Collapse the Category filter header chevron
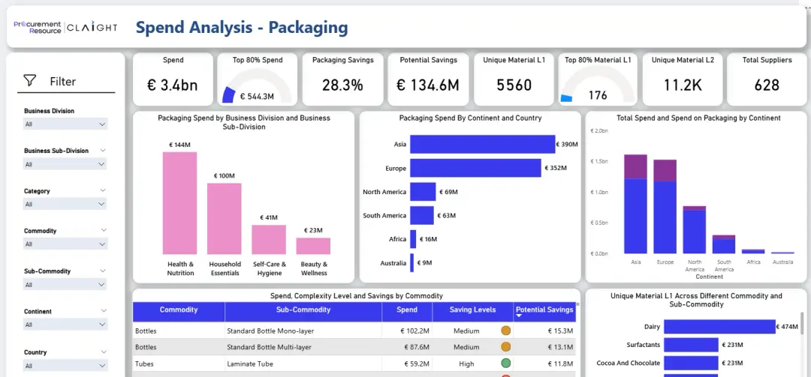Image resolution: width=811 pixels, height=377 pixels. click(103, 190)
